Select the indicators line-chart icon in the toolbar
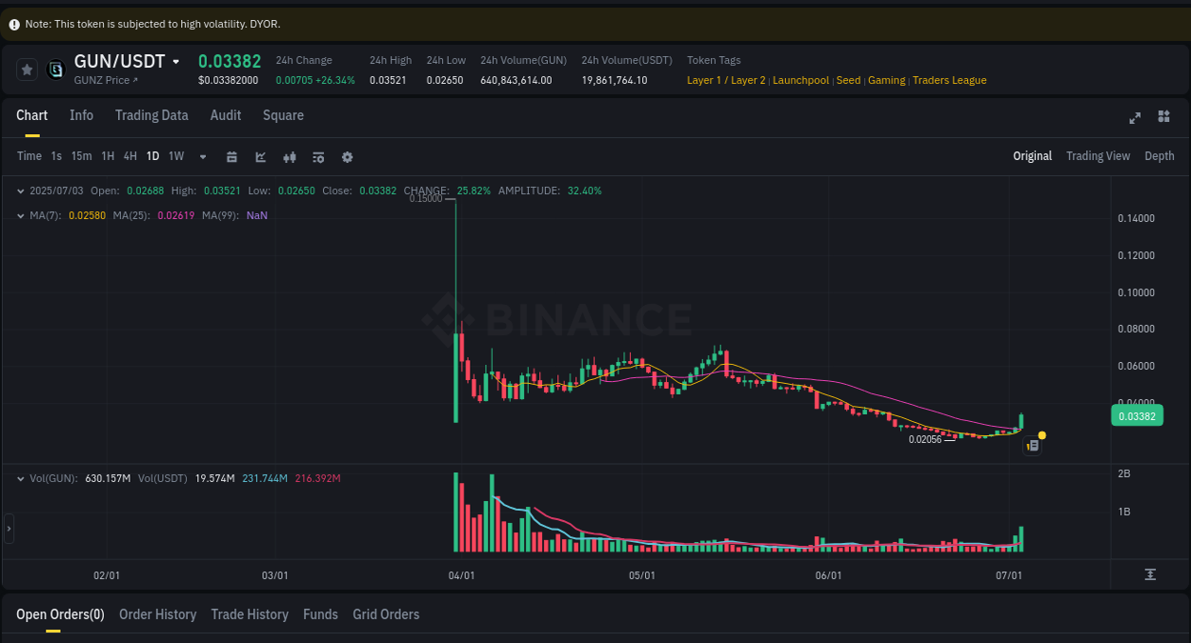The image size is (1191, 643). pyautogui.click(x=260, y=156)
